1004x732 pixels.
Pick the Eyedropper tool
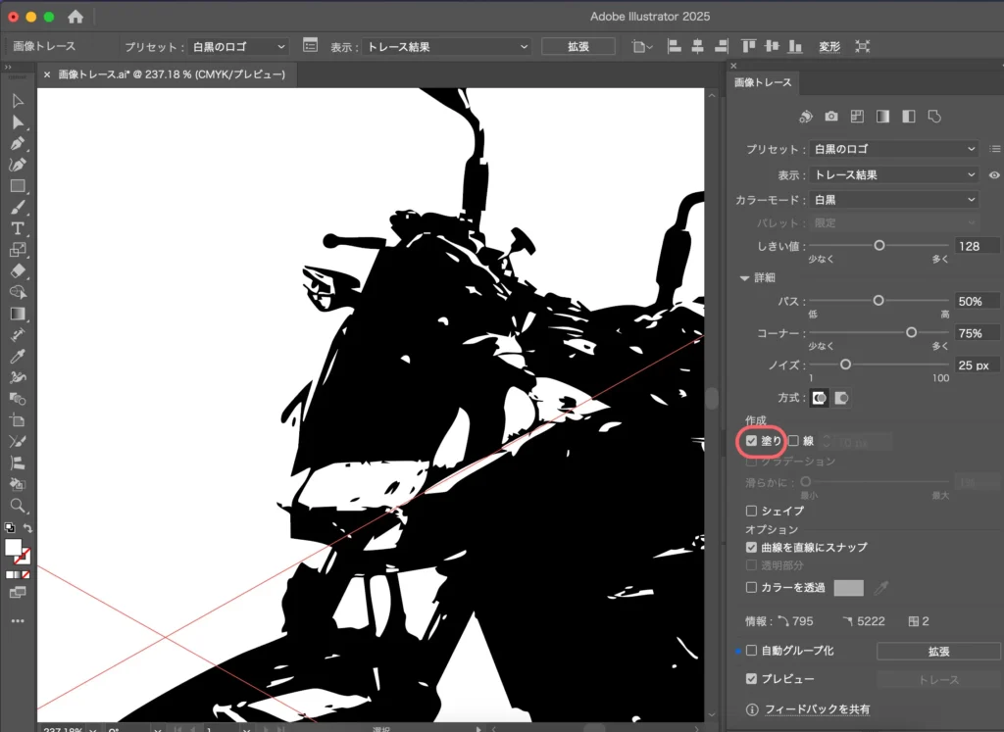(18, 356)
